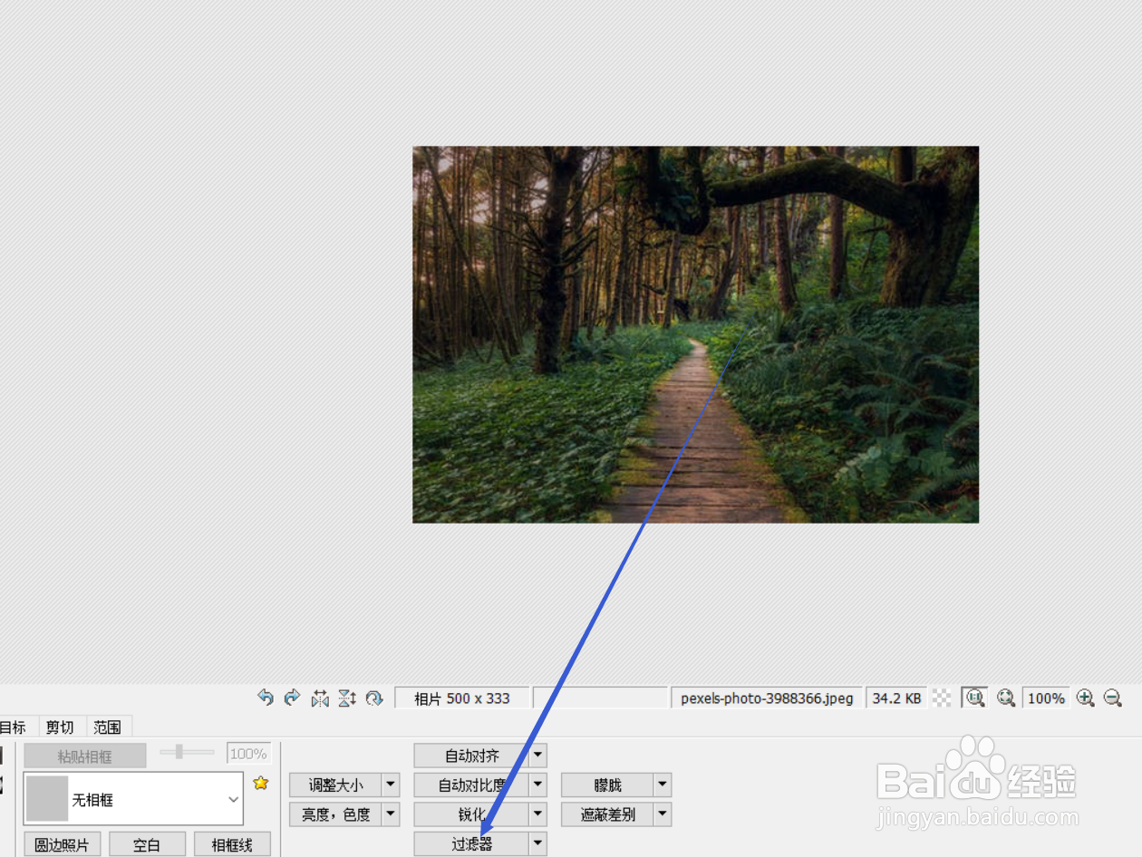Redo the edit with the redo arrow

[292, 698]
